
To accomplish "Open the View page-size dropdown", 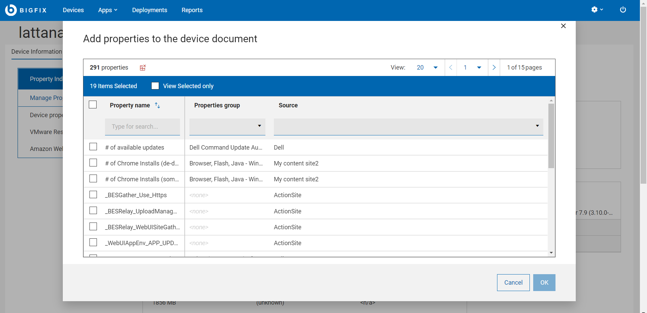I will pyautogui.click(x=427, y=68).
